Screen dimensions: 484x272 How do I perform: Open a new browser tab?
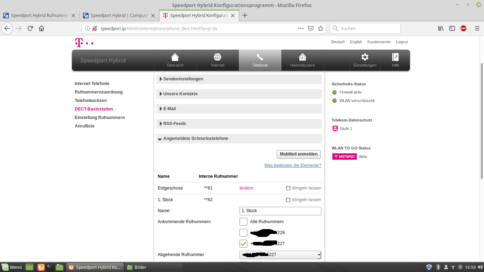pos(244,15)
